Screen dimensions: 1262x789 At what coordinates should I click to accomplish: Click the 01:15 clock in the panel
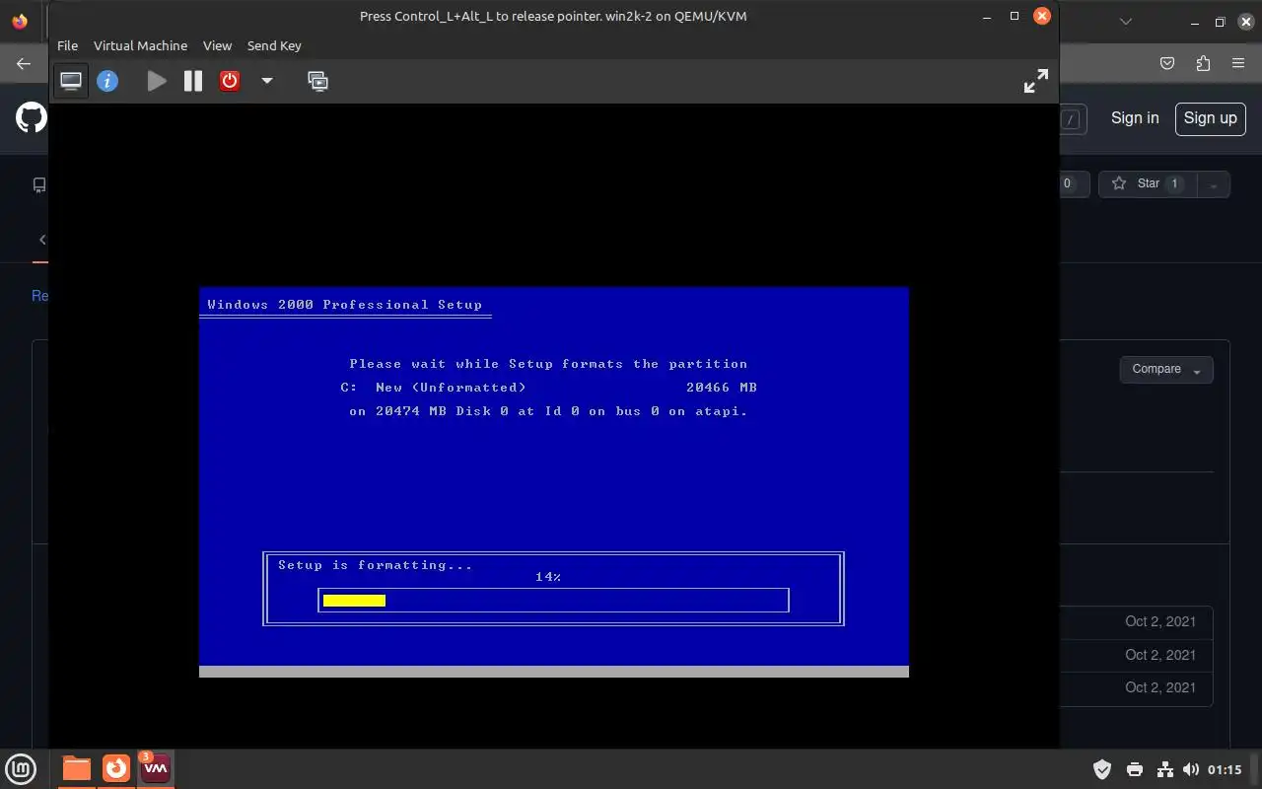(x=1225, y=769)
